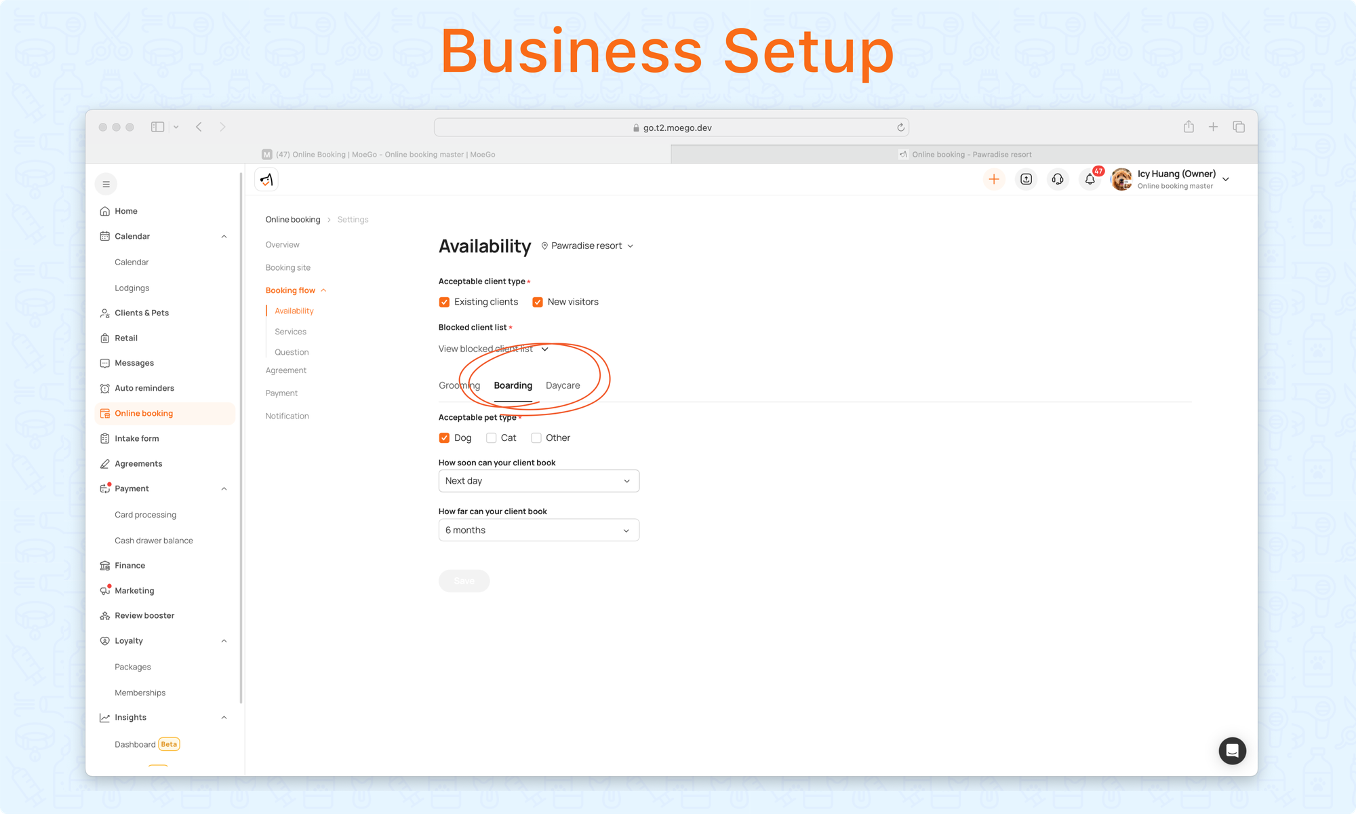1356x814 pixels.
Task: Switch to the Grooming tab
Action: 459,385
